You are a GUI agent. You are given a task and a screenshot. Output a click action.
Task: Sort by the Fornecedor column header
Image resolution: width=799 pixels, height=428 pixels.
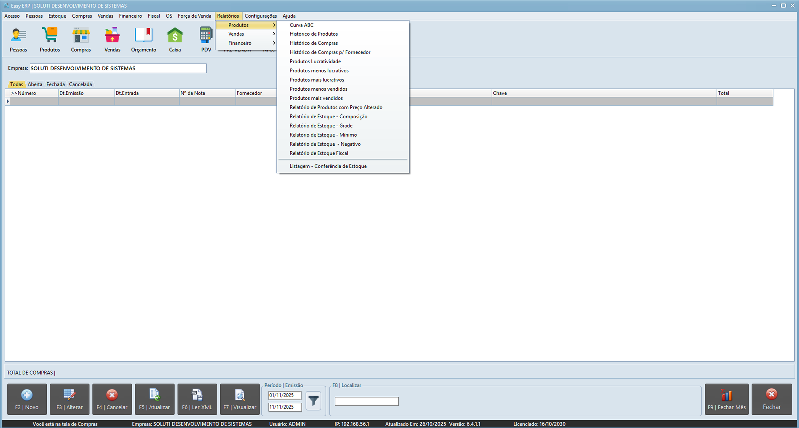[249, 93]
